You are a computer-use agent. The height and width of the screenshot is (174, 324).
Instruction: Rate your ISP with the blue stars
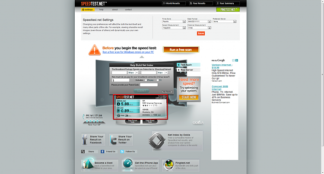[94, 121]
